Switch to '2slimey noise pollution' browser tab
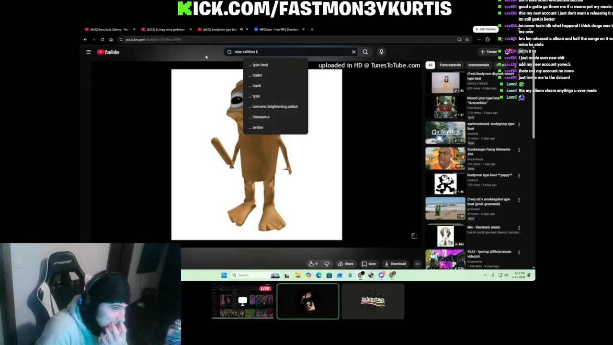613x345 pixels. click(166, 30)
